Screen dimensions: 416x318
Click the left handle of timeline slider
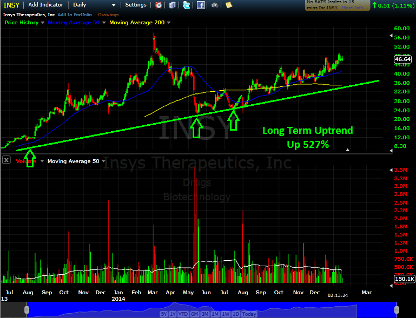coord(27,310)
